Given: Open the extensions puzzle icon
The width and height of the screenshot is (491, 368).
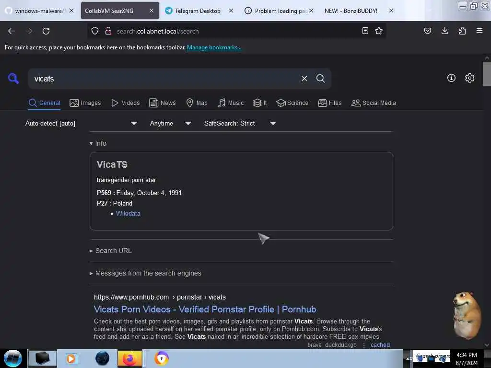Looking at the screenshot, I should (462, 31).
